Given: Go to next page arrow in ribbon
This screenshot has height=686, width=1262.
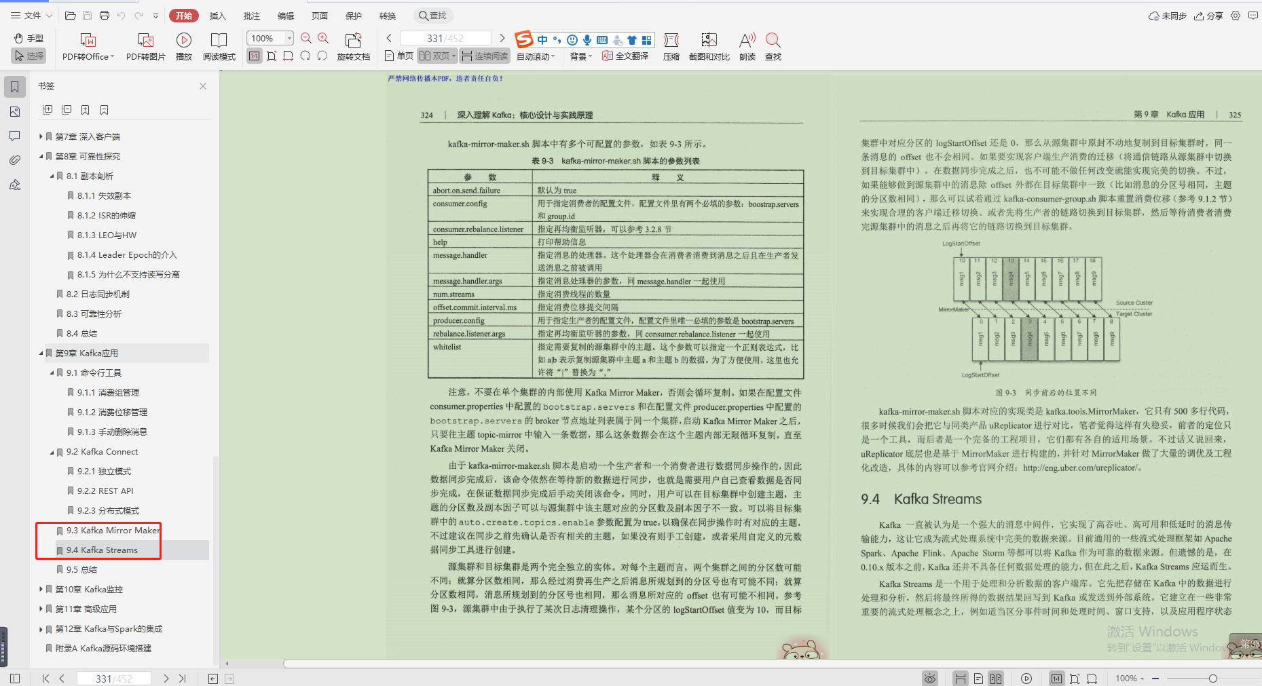Looking at the screenshot, I should click(x=502, y=39).
